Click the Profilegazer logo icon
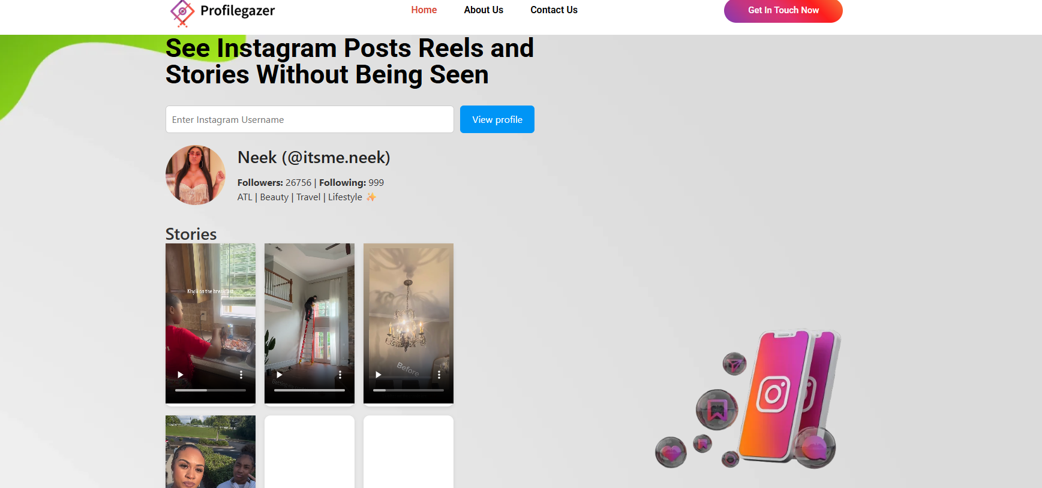1042x488 pixels. click(x=182, y=13)
